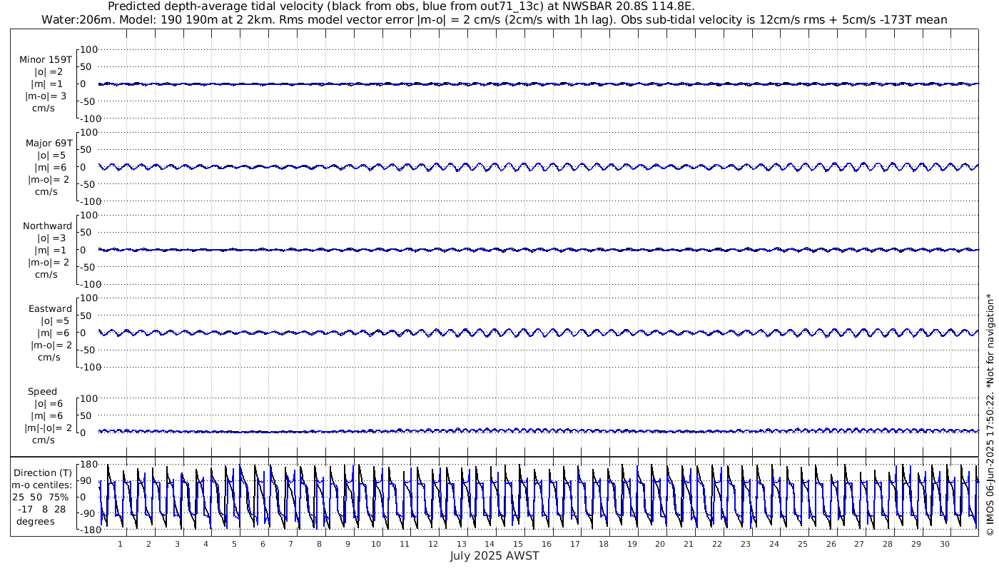Click '|o| =5' under Eastward

[55, 321]
